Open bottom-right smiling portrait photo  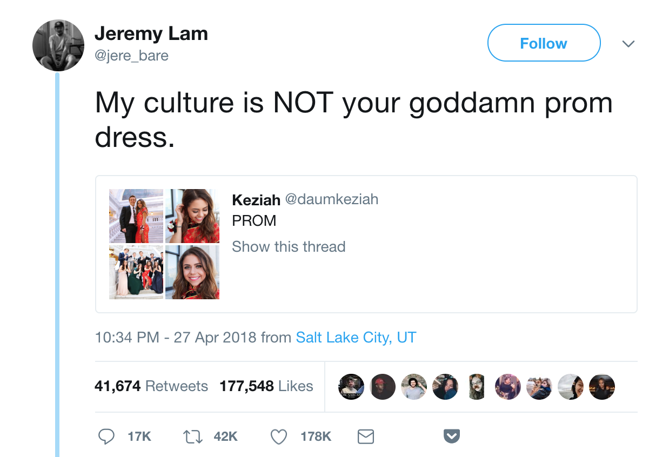click(192, 272)
